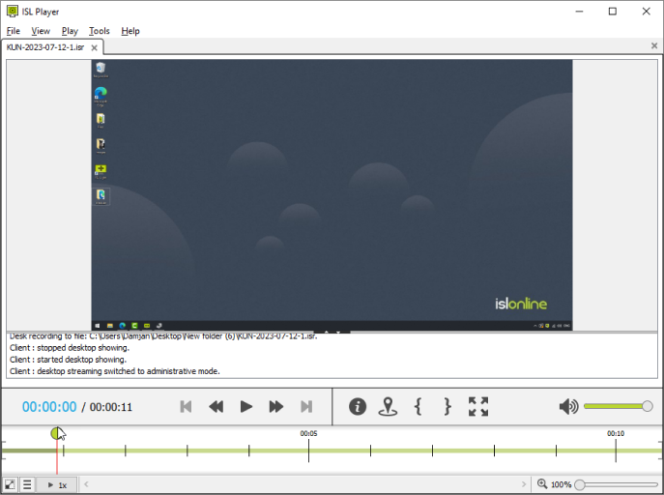Open the list view menu at bottom left
Image resolution: width=664 pixels, height=495 pixels.
pos(27,484)
